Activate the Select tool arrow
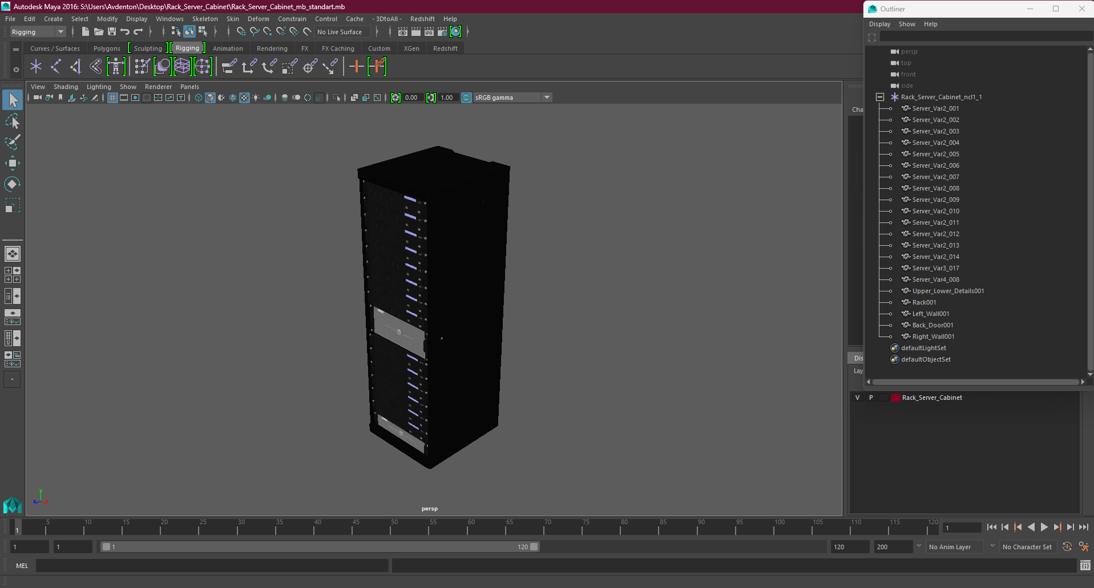1094x588 pixels. [13, 100]
